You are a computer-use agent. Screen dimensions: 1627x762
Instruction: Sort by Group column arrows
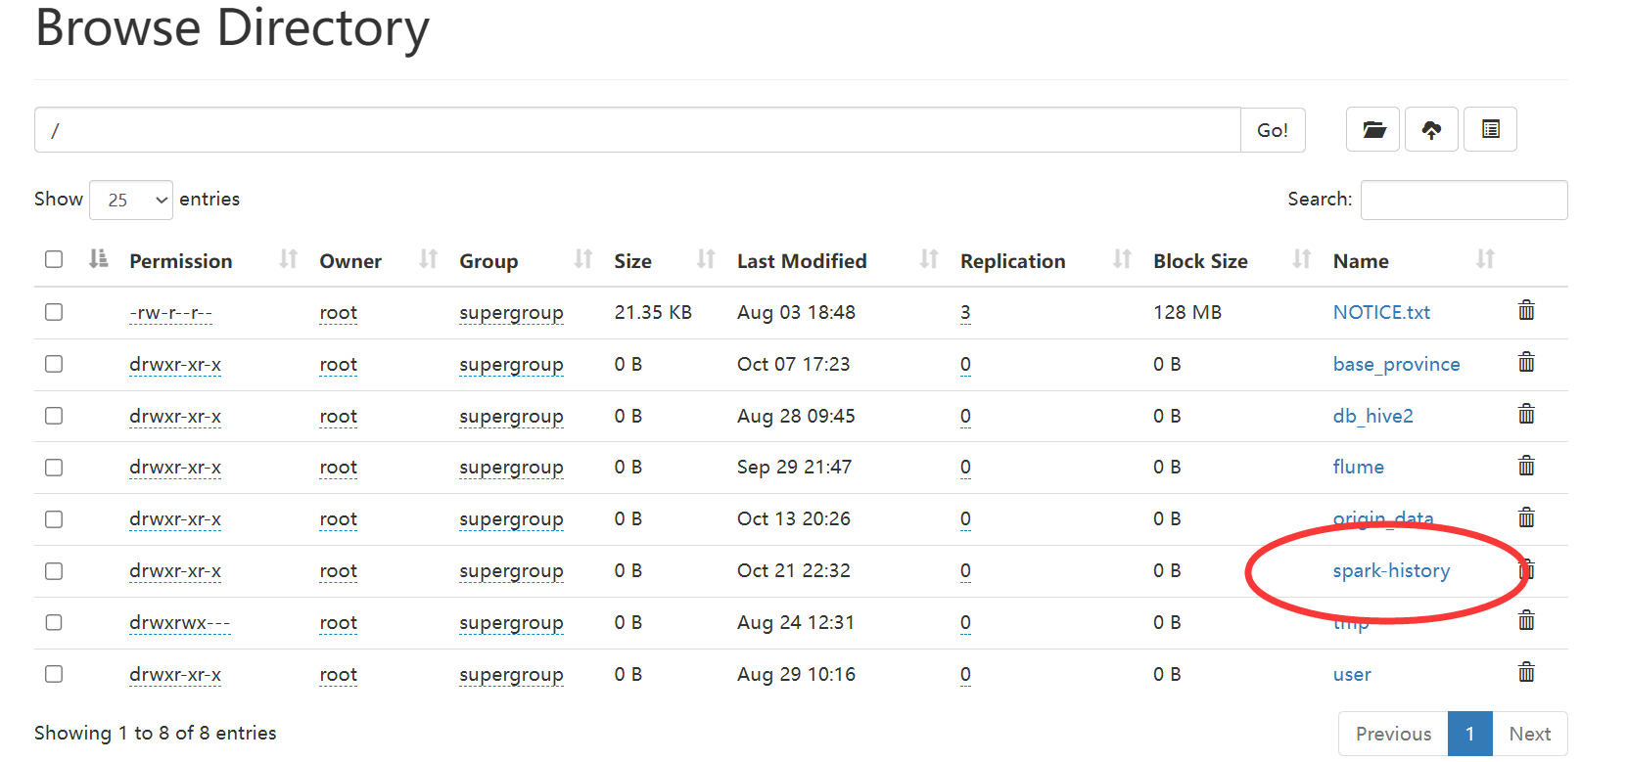click(583, 259)
